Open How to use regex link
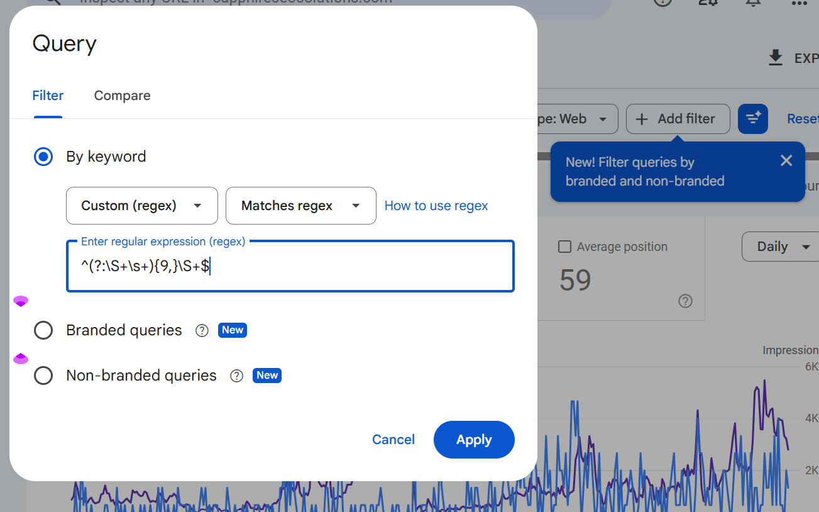The width and height of the screenshot is (819, 512). coord(436,206)
